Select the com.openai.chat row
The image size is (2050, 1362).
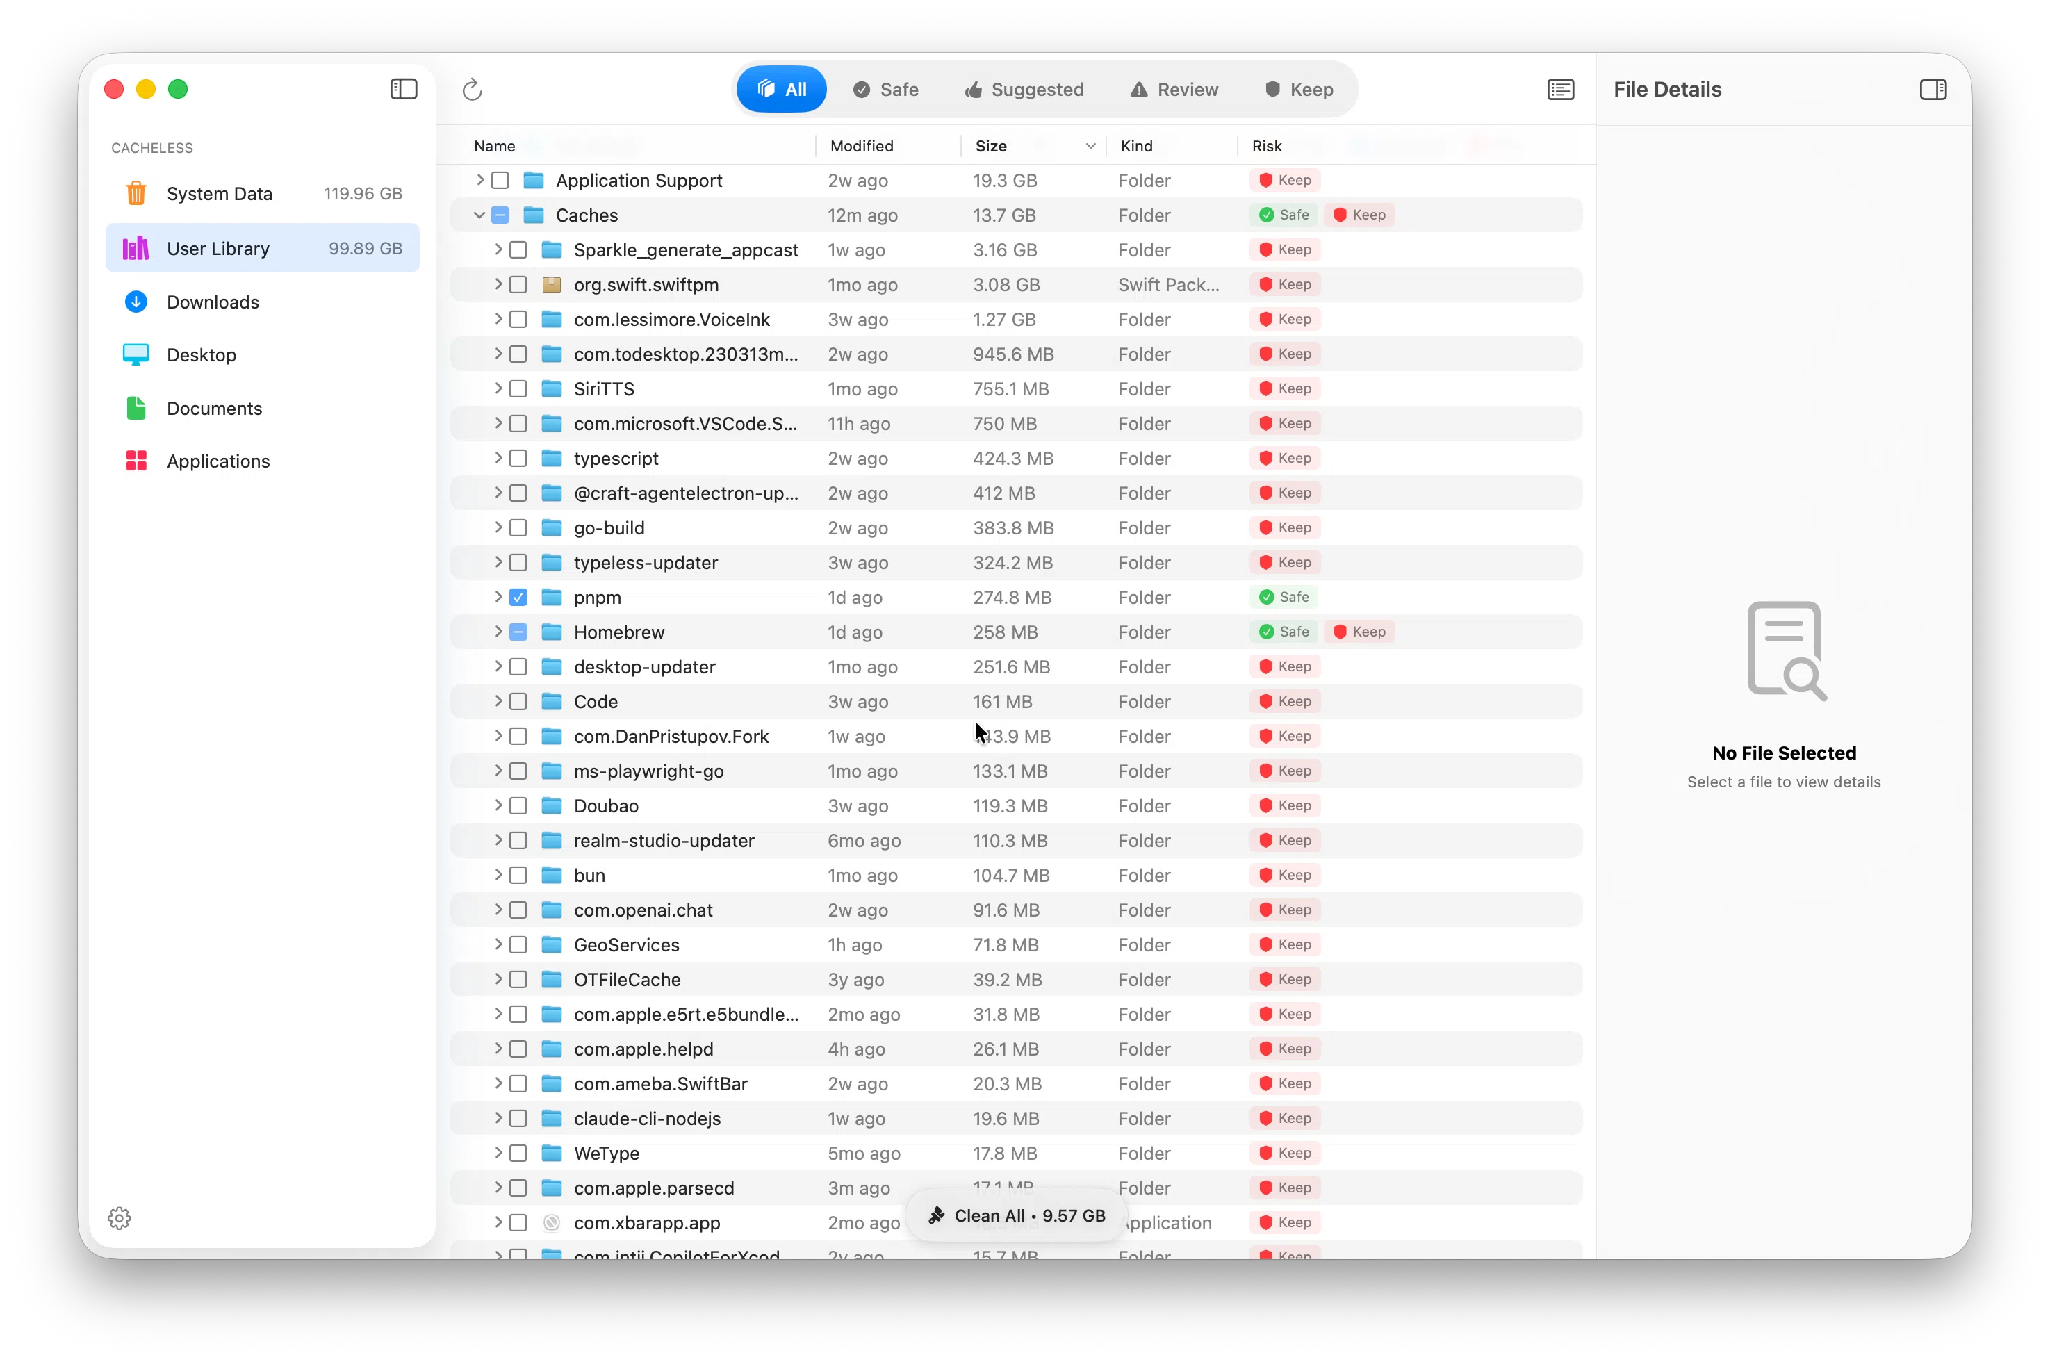coord(643,910)
